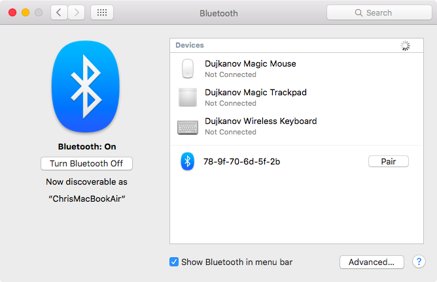Click the magnifier icon in search field
437x282 pixels.
tap(358, 13)
